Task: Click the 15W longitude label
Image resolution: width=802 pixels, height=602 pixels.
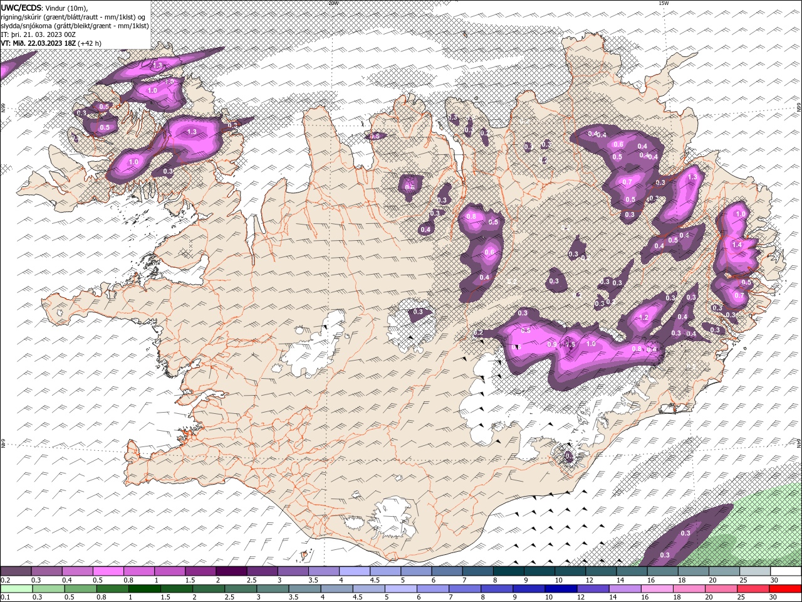Action: click(664, 3)
